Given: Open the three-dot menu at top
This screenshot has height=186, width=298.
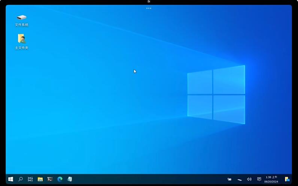Looking at the screenshot, I should click(149, 8).
